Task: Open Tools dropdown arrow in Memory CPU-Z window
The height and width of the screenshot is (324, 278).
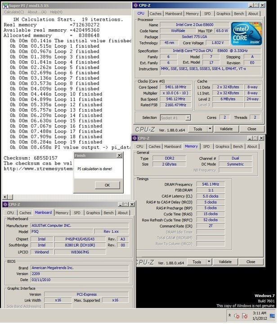Action: point(209,262)
